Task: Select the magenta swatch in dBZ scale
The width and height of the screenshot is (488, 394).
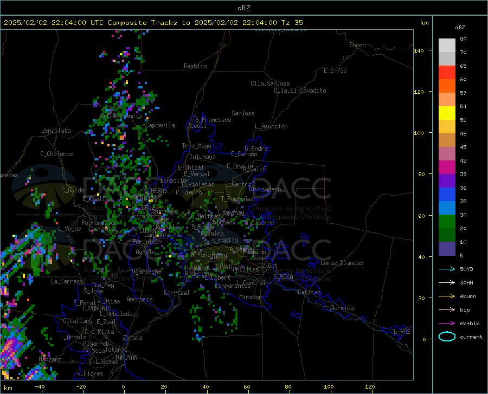Action: 447,167
